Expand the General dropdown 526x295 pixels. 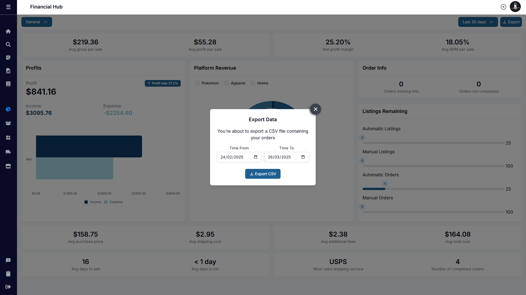37,22
